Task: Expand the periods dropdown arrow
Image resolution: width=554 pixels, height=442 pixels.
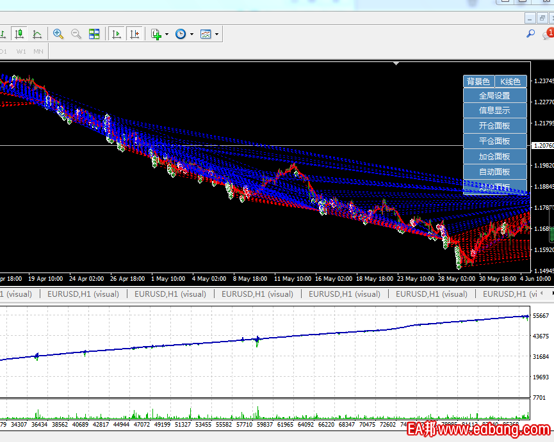Action: pos(192,34)
